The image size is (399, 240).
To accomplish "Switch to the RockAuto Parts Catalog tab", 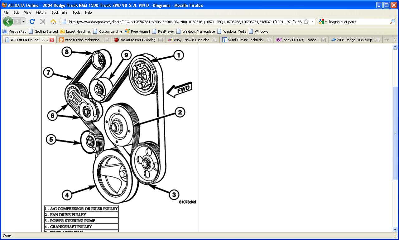I will click(x=138, y=40).
